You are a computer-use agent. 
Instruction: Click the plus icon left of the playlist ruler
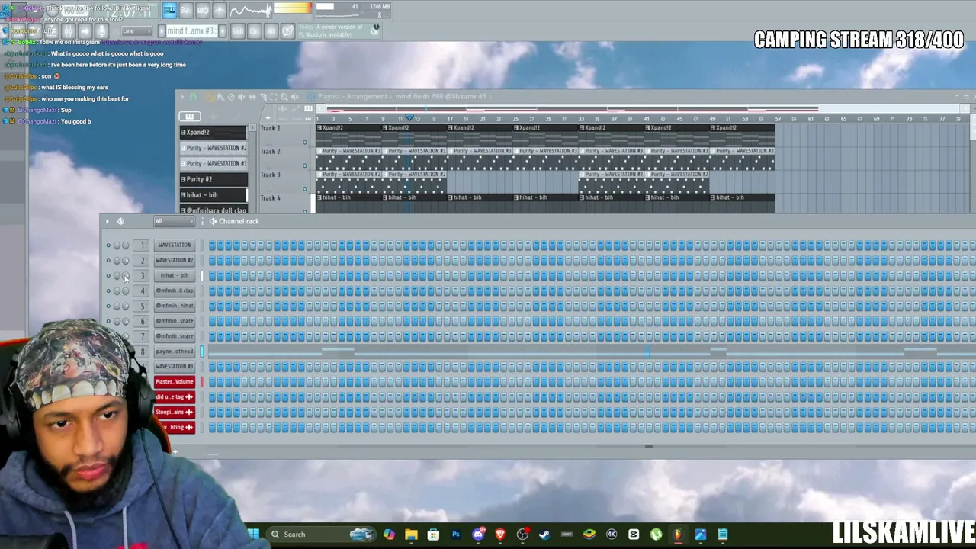click(267, 118)
